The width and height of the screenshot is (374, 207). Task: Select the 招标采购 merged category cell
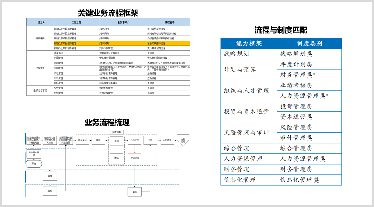tap(40, 38)
